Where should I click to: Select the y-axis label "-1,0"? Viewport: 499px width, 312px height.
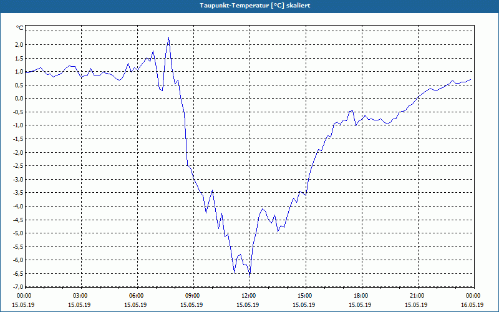click(x=18, y=125)
